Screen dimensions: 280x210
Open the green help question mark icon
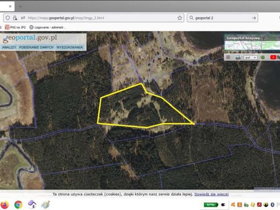point(262,57)
